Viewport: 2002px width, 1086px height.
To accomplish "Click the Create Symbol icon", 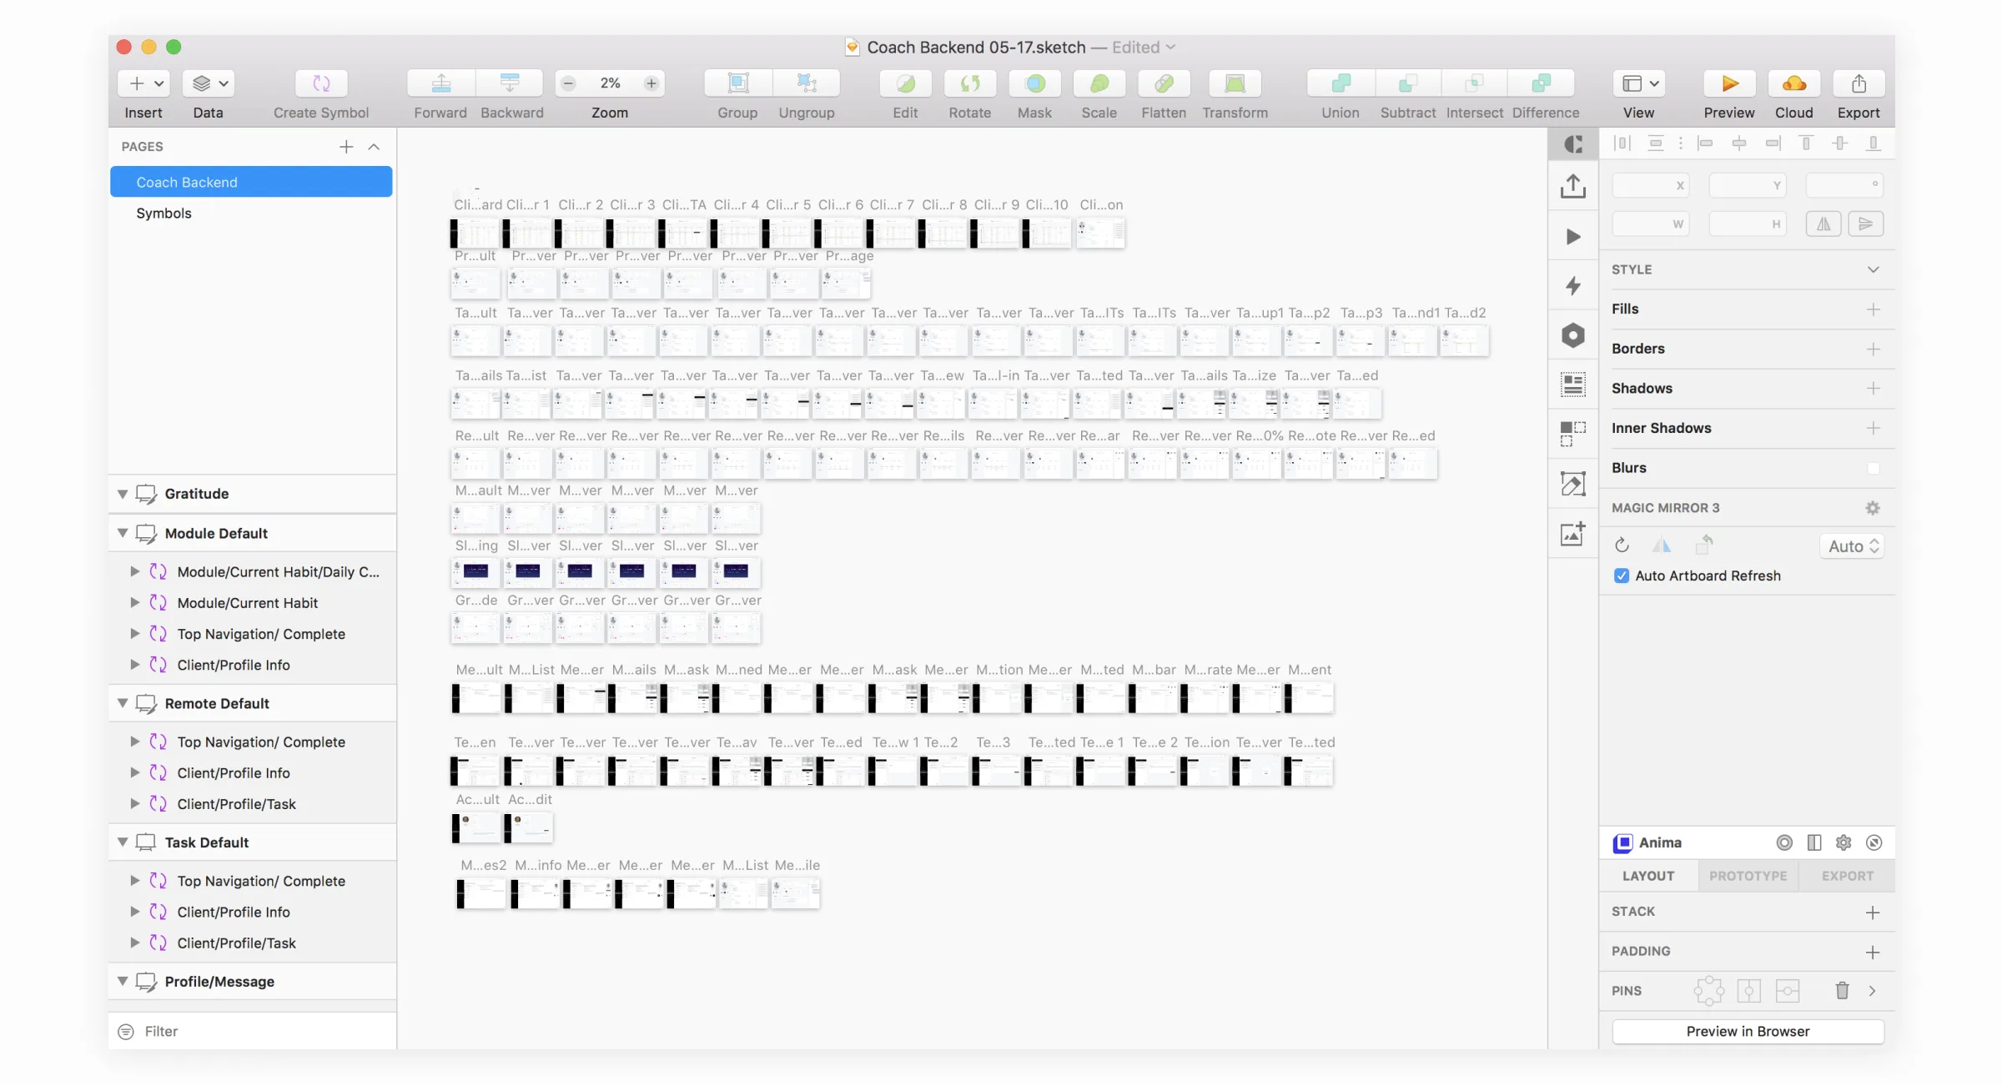I will [x=320, y=83].
